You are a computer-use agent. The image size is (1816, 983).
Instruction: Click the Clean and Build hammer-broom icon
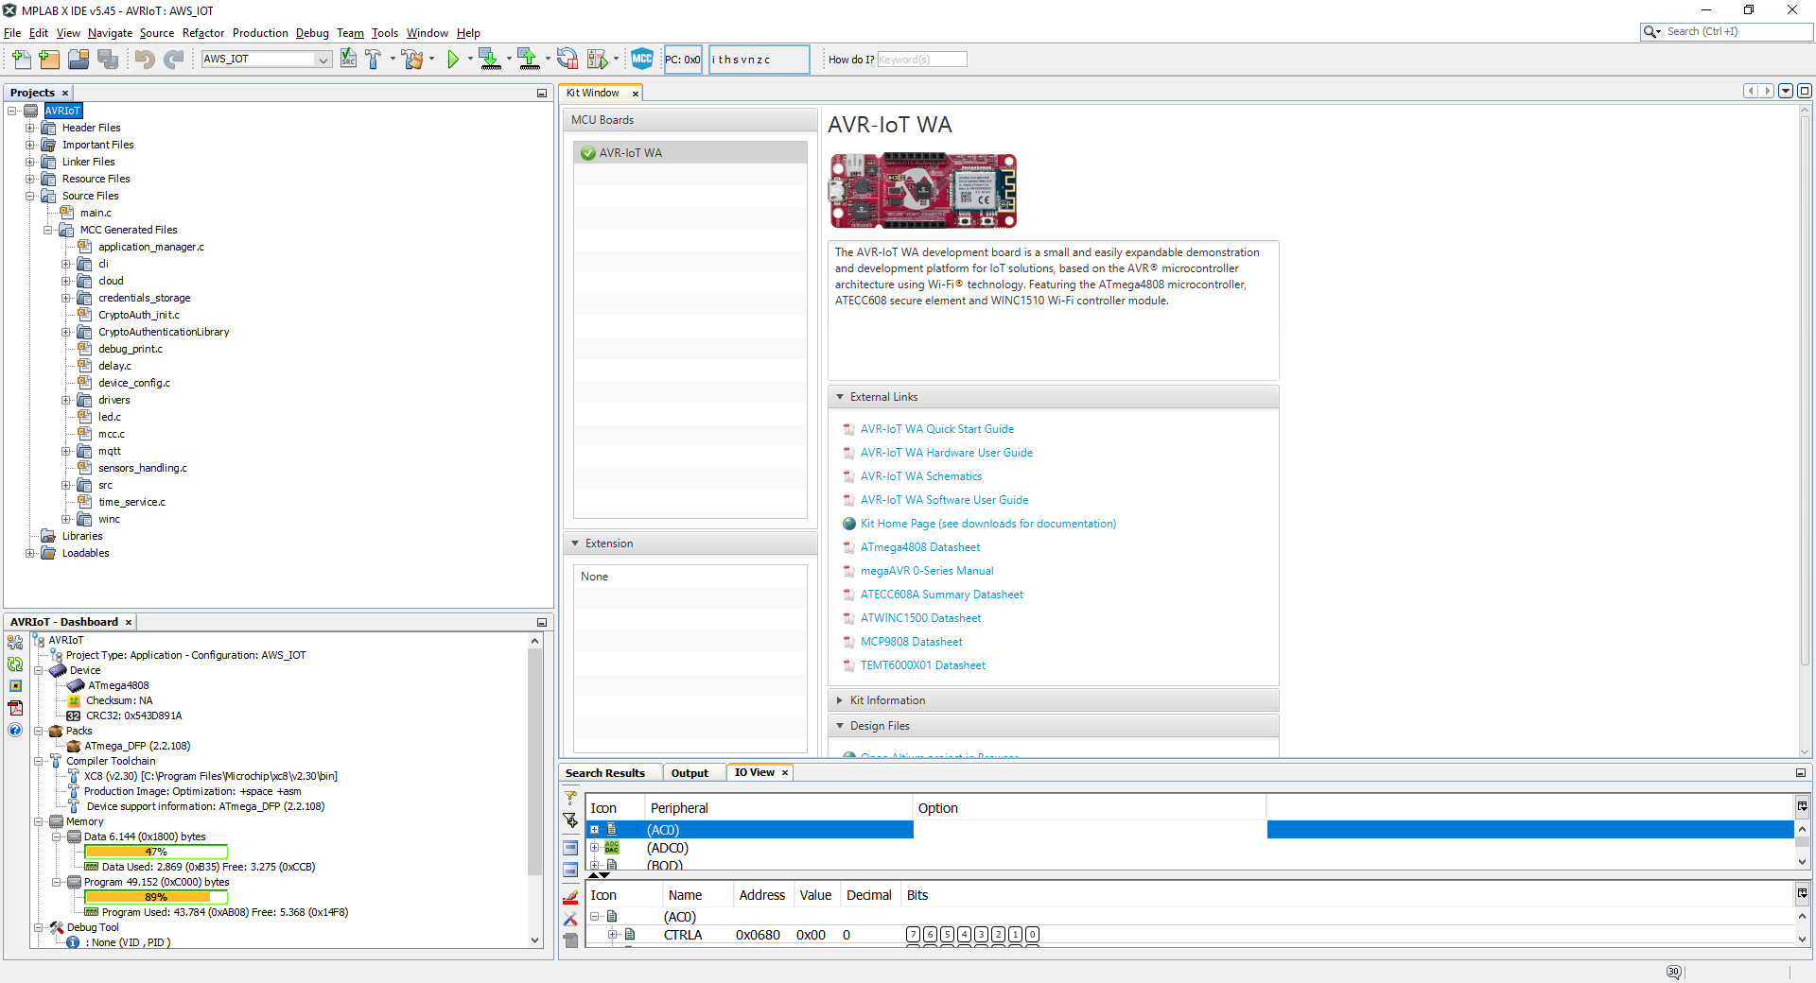click(412, 60)
